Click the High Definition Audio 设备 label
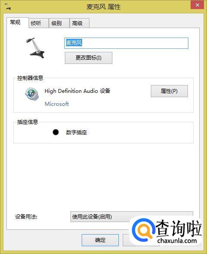The height and width of the screenshot is (254, 207). (77, 91)
